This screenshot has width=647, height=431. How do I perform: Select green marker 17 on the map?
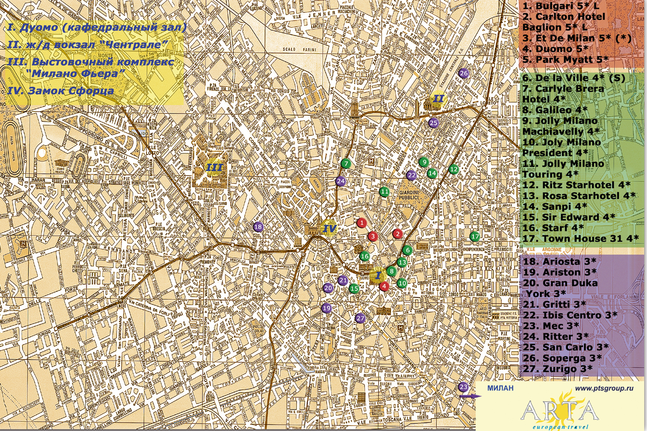click(x=475, y=236)
